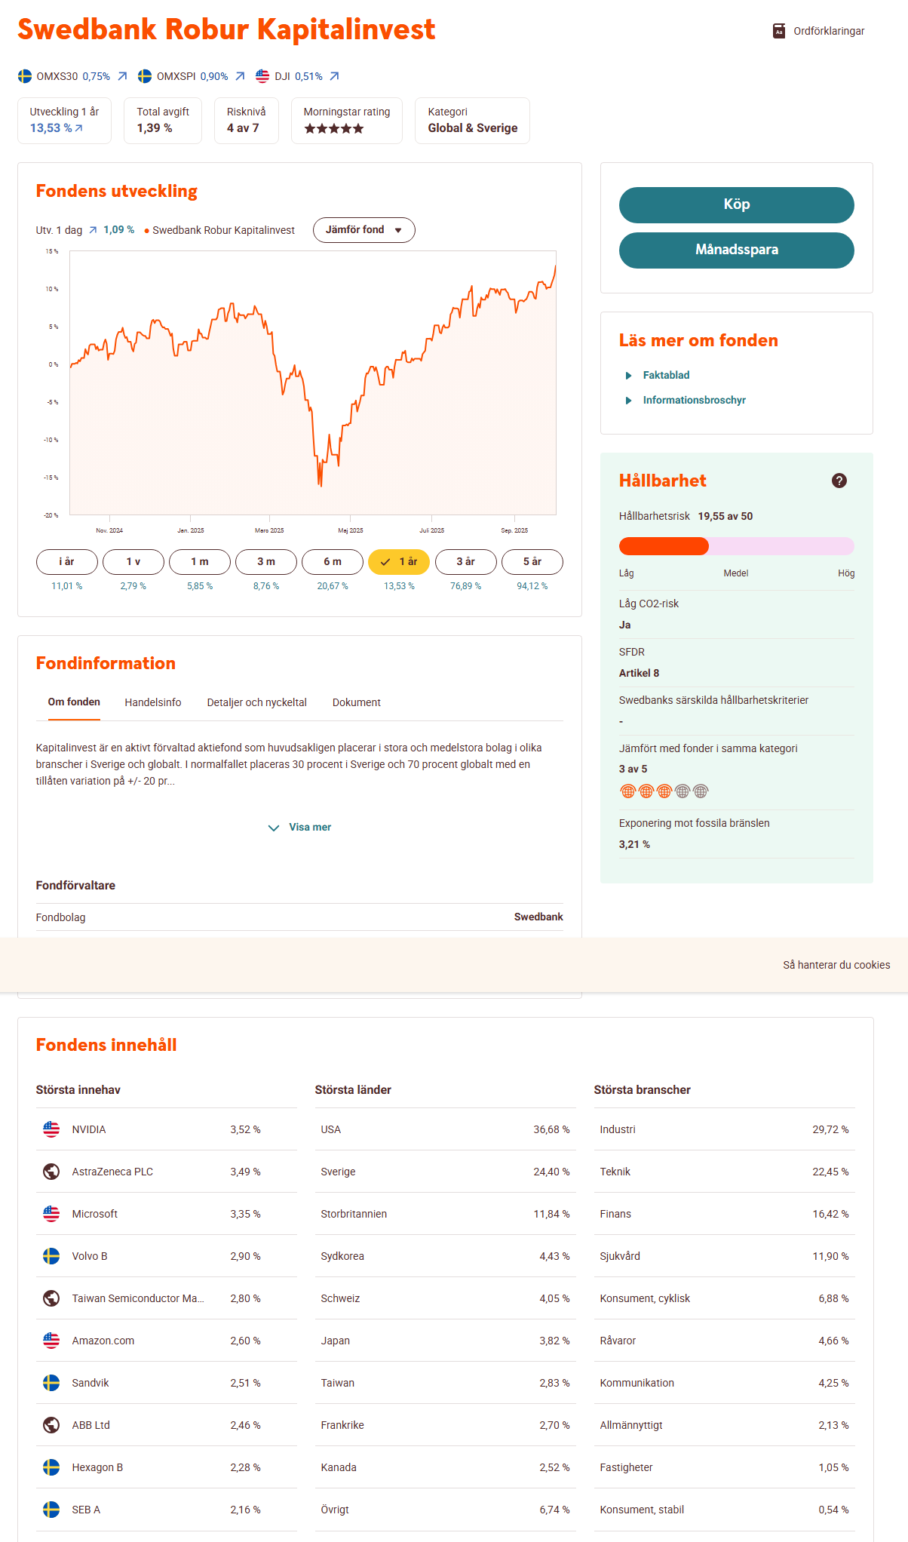Click the Hållbarhet question mark help icon

click(839, 481)
